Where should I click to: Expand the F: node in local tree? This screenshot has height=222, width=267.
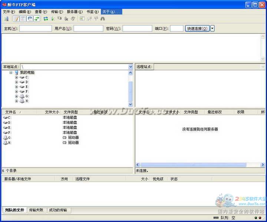[16, 91]
